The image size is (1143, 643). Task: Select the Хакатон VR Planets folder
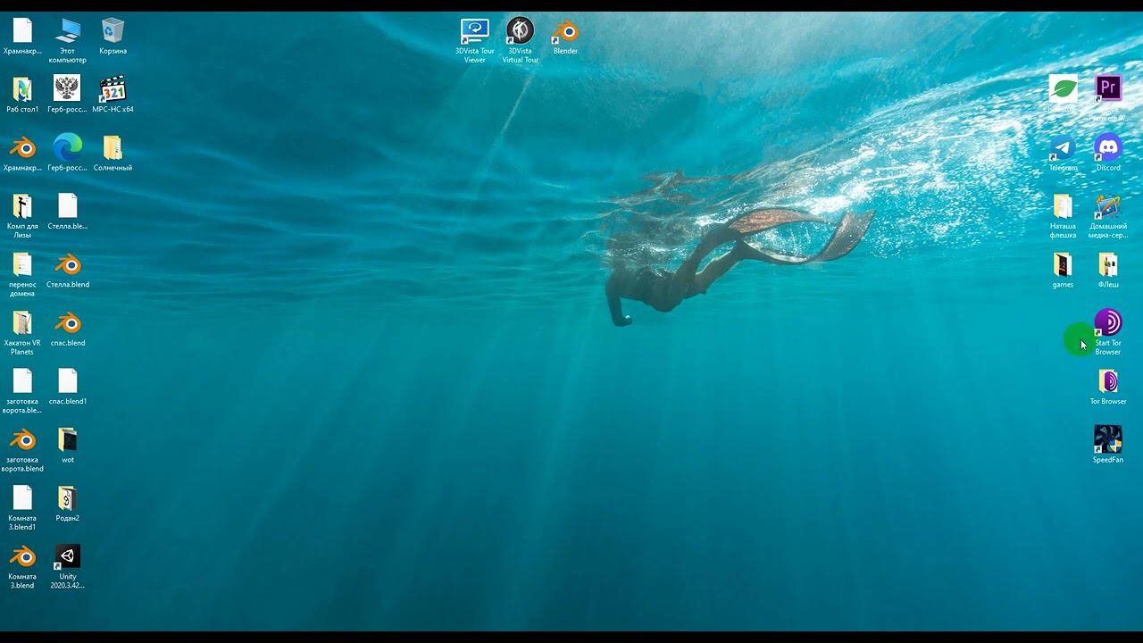(22, 322)
